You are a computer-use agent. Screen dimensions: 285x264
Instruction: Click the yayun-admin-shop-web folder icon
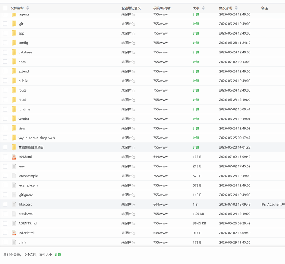pos(14,138)
